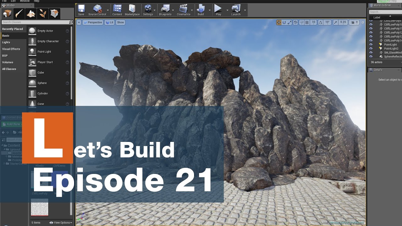402x226 pixels.
Task: Open the Content browser toolbar icon
Action: tap(117, 10)
